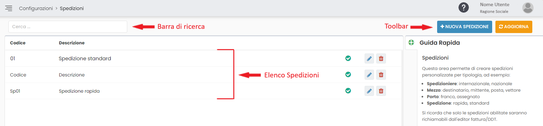Click pencil icon on Codice/Descrizione row

click(369, 75)
